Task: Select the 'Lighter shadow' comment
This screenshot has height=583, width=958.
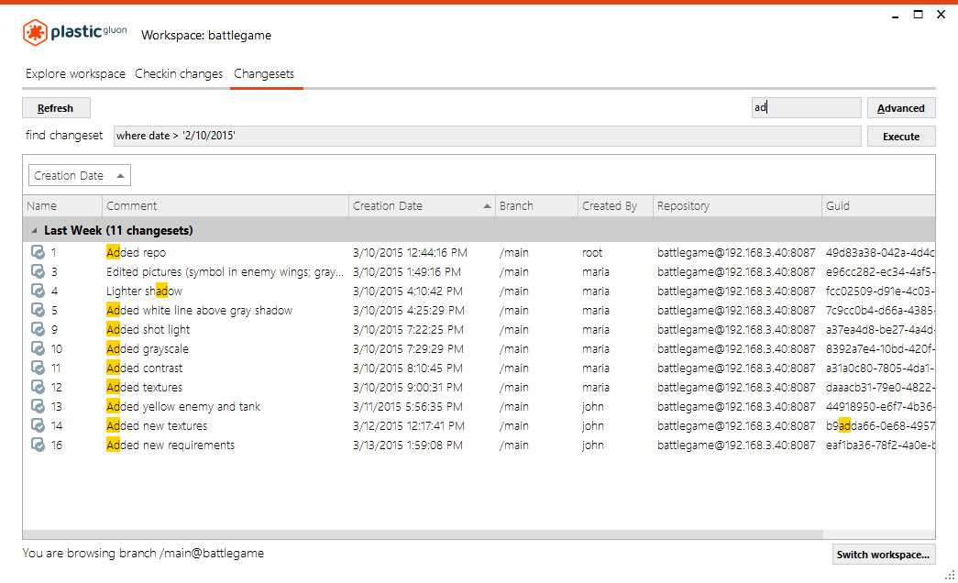Action: [x=144, y=291]
